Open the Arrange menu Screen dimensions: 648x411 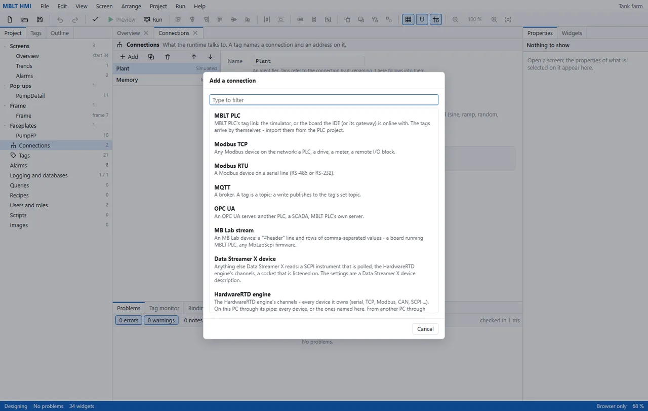pos(131,6)
